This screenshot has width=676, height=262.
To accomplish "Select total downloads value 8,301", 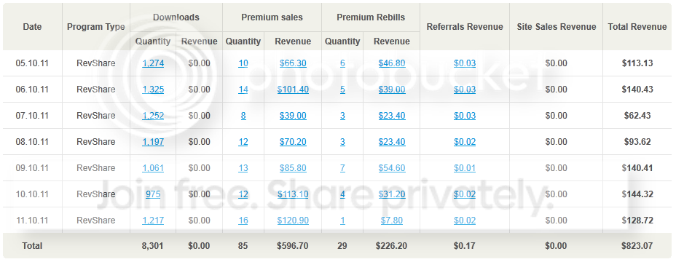I will click(153, 246).
